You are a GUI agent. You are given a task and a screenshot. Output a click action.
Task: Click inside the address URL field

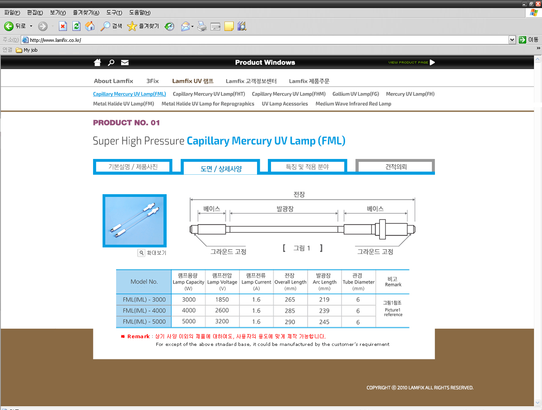click(x=271, y=40)
